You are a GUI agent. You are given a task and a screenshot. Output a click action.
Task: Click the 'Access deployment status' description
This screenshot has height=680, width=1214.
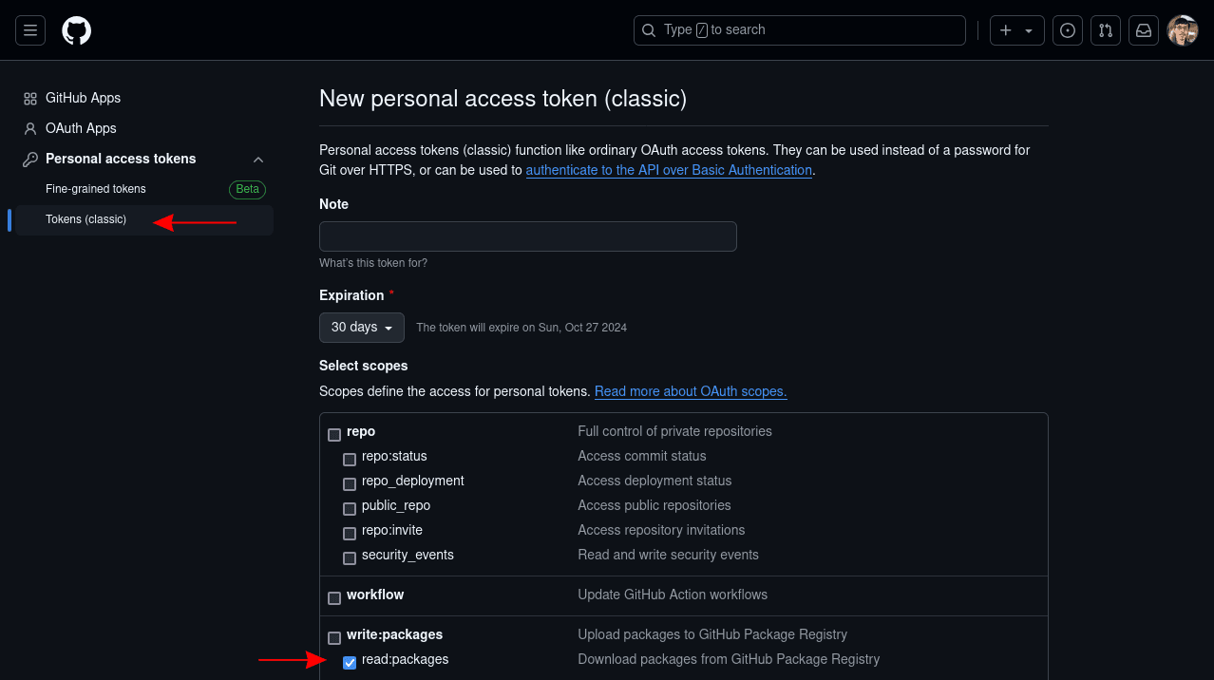(655, 481)
